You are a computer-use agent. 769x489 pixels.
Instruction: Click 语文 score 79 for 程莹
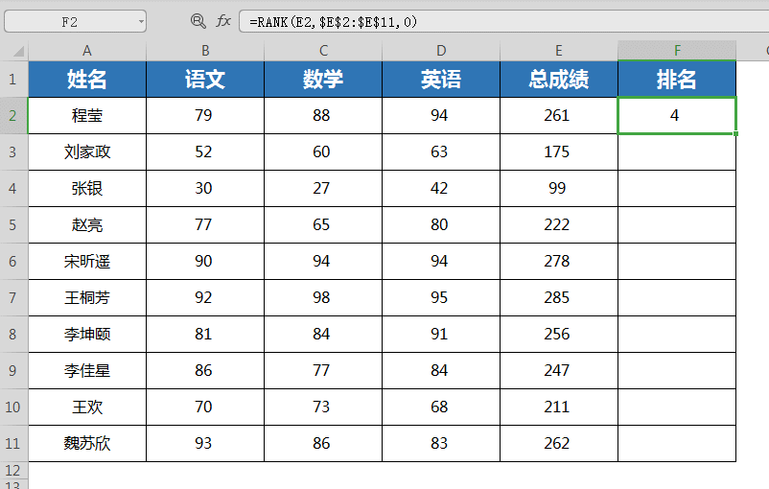[205, 116]
